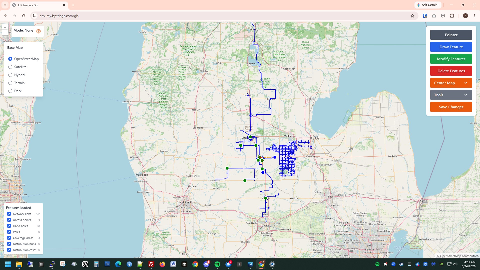Click the Ask Gemini button
Image resolution: width=480 pixels, height=270 pixels.
428,5
